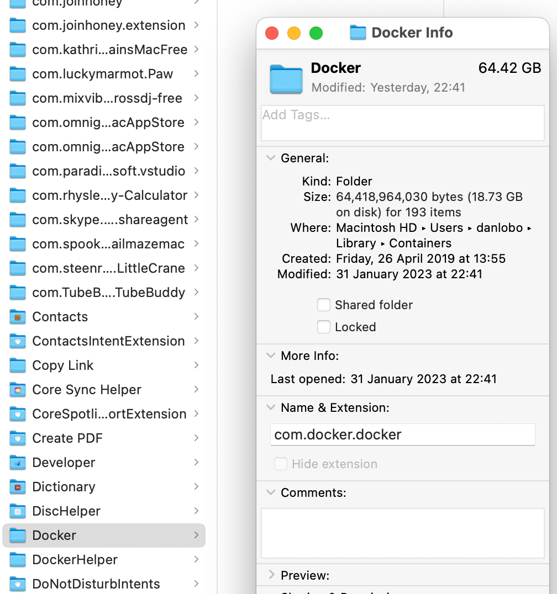Click the com.kathri…ainsMacFree folder icon
Image resolution: width=557 pixels, height=594 pixels.
[18, 50]
